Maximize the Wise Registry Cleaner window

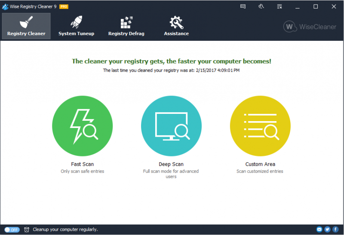(316, 6)
